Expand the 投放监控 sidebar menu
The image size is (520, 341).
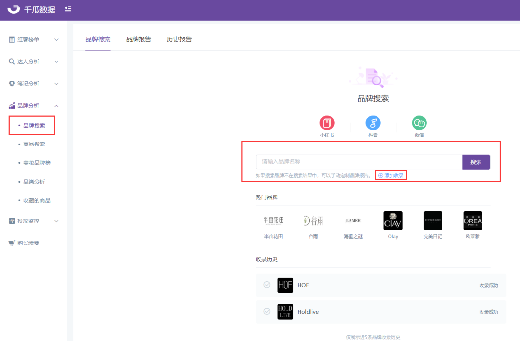pos(34,221)
